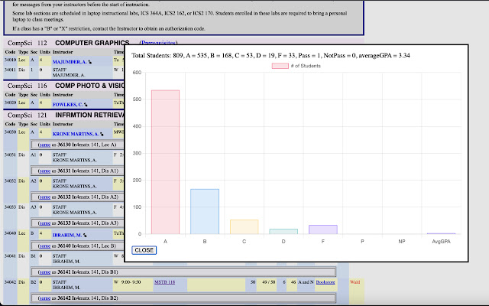Click the 'AvgGPA' axis label
This screenshot has height=306, width=489.
(x=442, y=242)
